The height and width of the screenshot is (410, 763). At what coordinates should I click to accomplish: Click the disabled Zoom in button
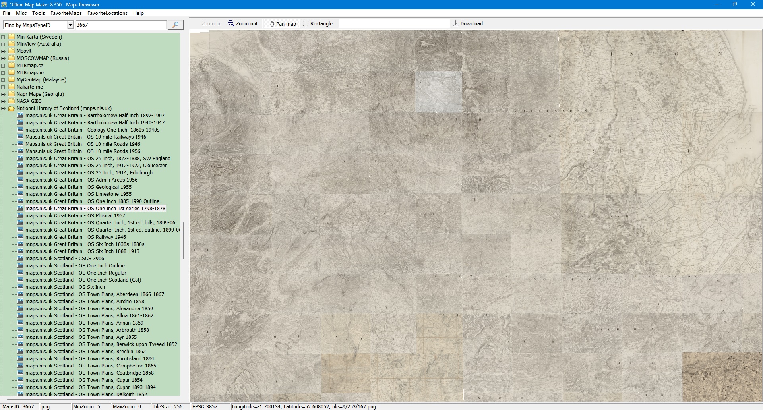(211, 24)
